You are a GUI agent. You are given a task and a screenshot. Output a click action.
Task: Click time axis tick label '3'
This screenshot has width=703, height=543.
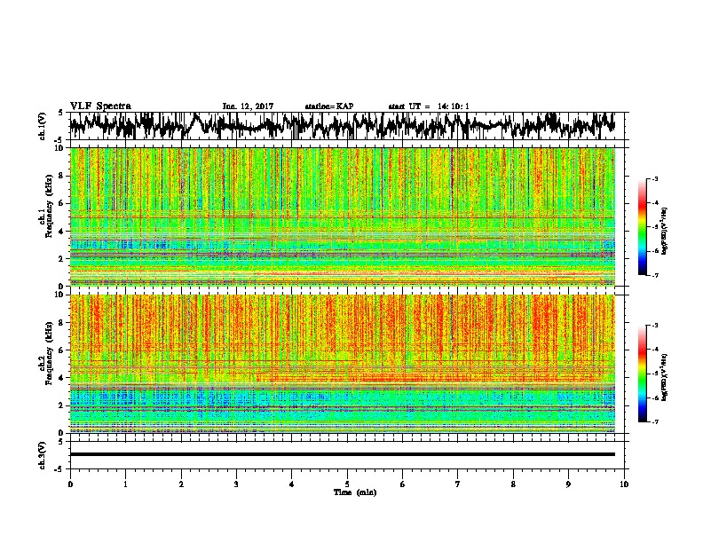tap(237, 484)
